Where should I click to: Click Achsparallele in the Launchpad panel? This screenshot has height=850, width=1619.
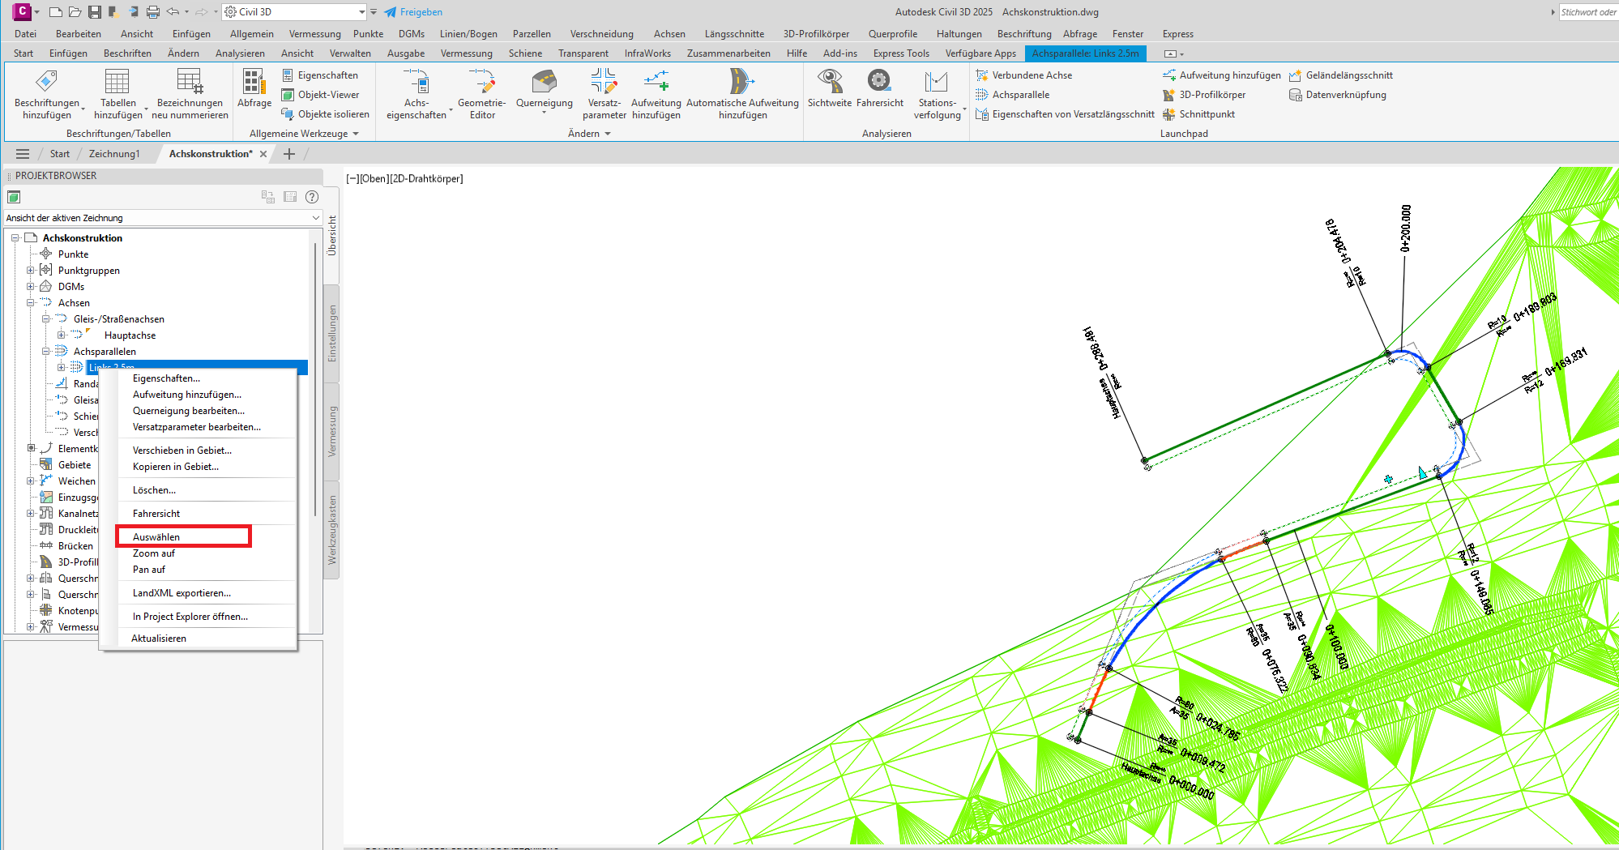click(x=1013, y=95)
